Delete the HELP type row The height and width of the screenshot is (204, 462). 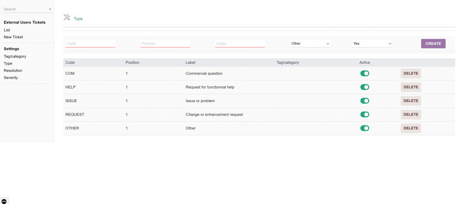click(x=411, y=87)
